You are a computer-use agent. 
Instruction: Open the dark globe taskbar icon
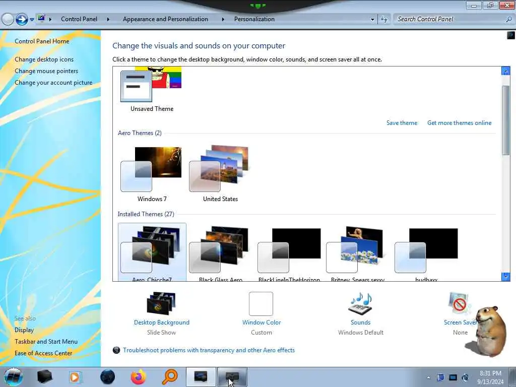(108, 377)
